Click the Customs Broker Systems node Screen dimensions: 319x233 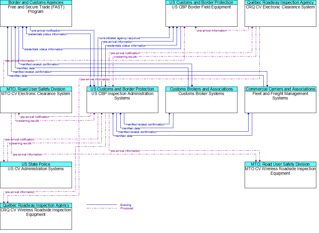[201, 100]
